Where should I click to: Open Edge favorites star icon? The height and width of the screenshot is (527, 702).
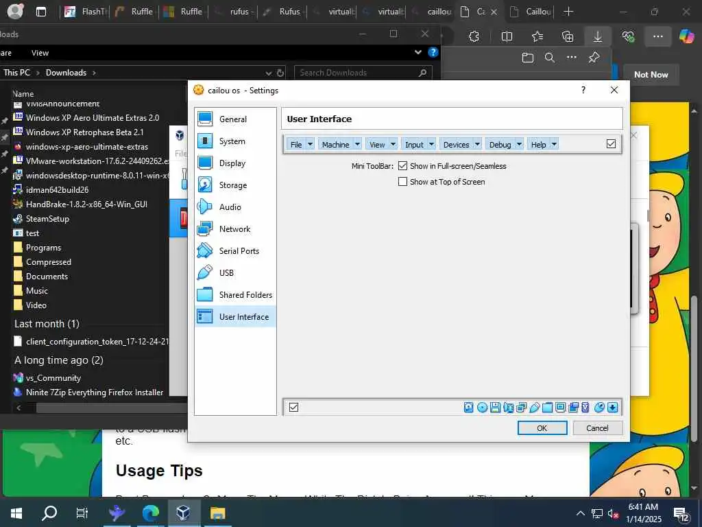pyautogui.click(x=537, y=37)
